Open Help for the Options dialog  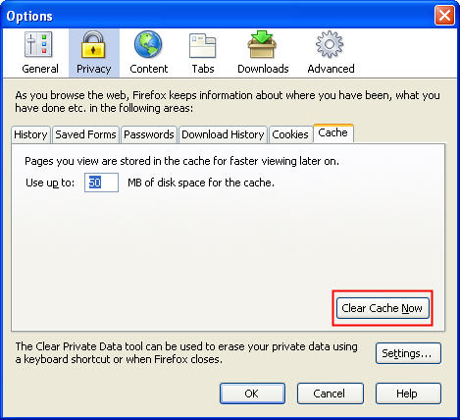point(408,394)
